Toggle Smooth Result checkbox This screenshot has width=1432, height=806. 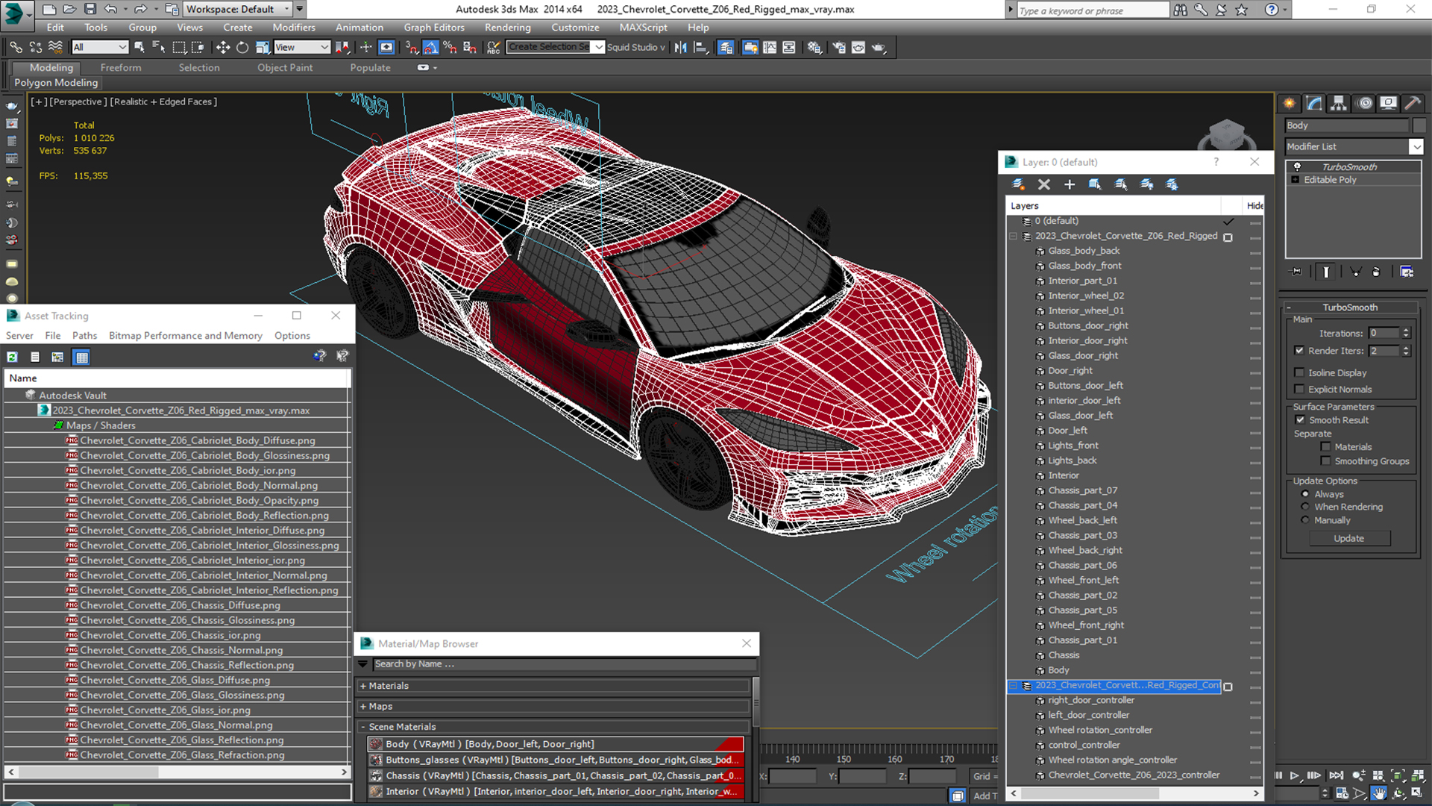point(1301,420)
